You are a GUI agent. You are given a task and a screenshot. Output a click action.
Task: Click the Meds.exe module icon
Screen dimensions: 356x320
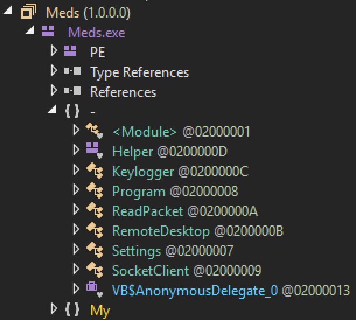pyautogui.click(x=48, y=32)
